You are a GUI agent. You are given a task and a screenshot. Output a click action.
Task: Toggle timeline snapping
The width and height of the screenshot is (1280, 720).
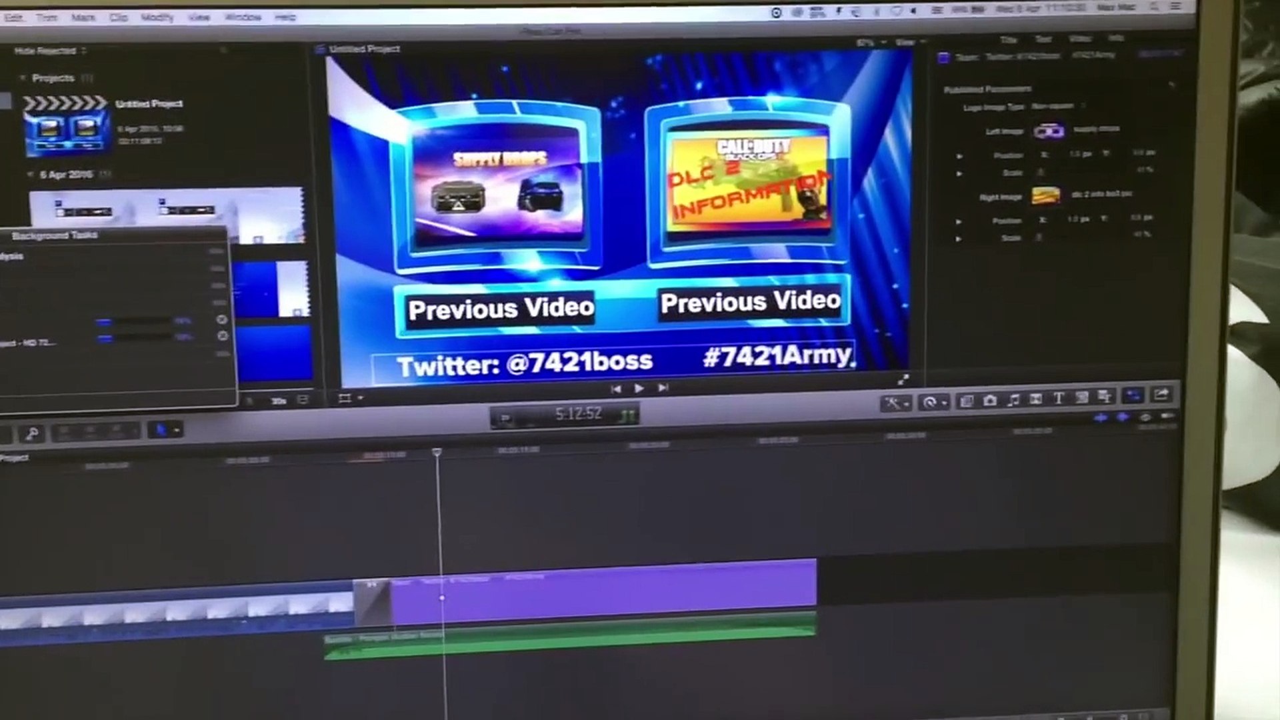coord(1167,416)
